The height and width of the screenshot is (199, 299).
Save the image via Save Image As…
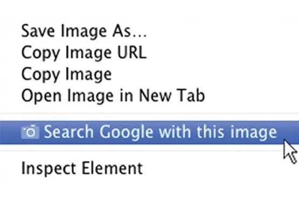(x=150, y=31)
